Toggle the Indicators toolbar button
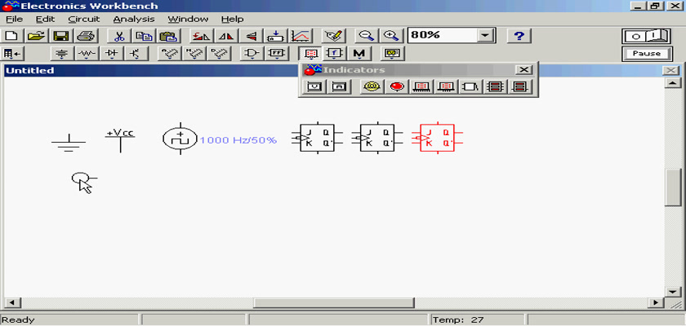Screen dimensions: 686x326 coord(311,54)
